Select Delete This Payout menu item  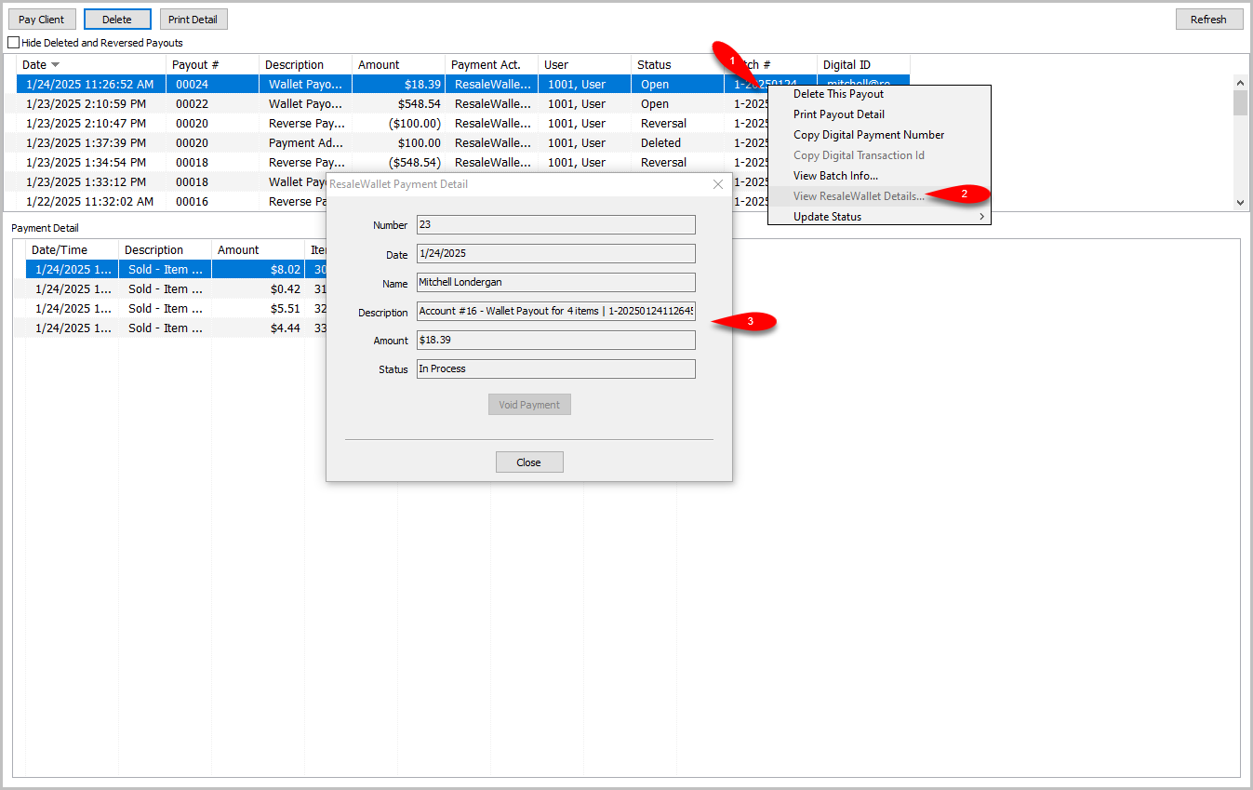click(879, 94)
